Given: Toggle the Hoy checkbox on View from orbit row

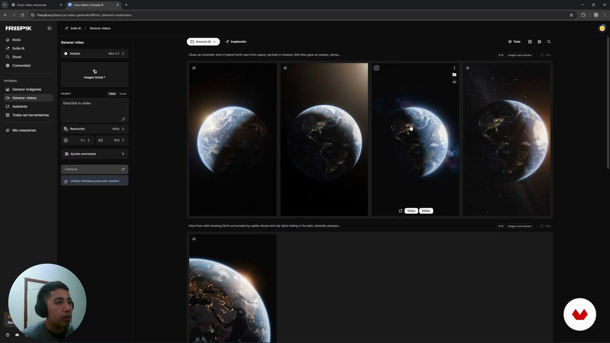Looking at the screenshot, I should point(542,226).
